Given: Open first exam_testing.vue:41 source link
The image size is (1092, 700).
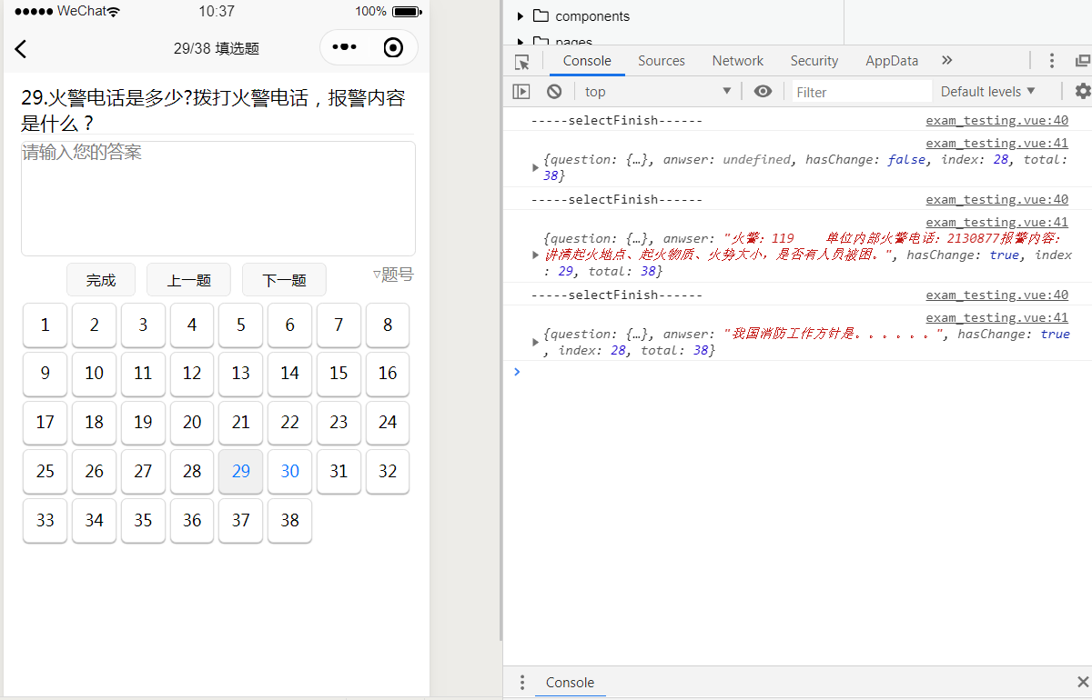Looking at the screenshot, I should point(996,144).
